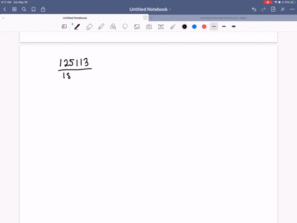Select the thickest stroke width
Image resolution: width=297 pixels, height=223 pixels.
tap(234, 27)
